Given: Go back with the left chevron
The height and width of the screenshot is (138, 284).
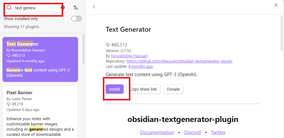Looking at the screenshot, I should pos(94,7).
